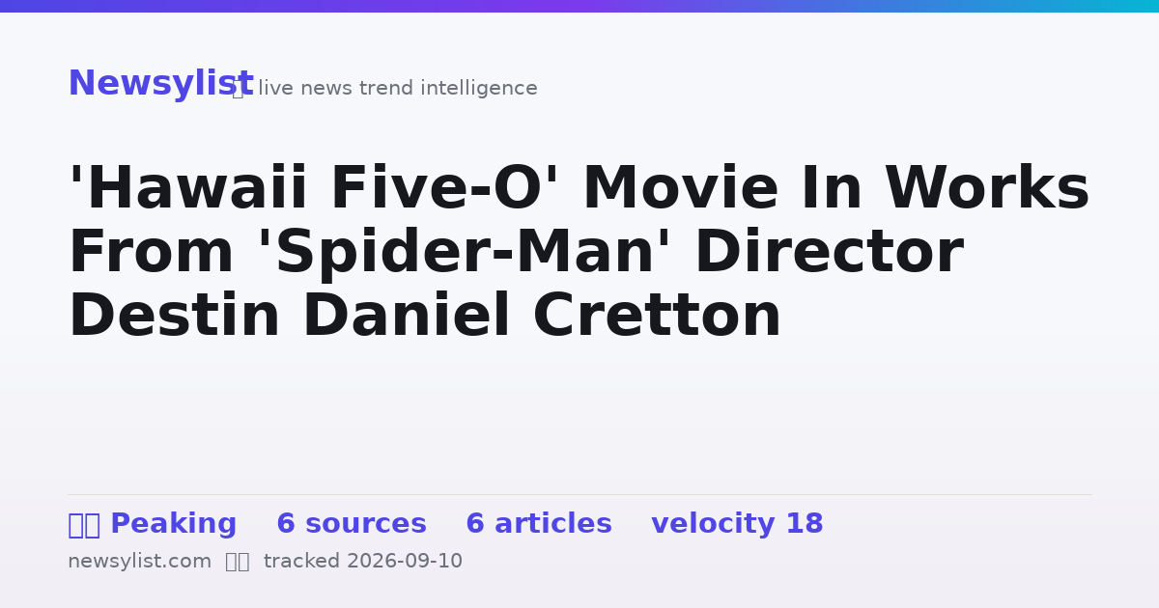Image resolution: width=1159 pixels, height=608 pixels.
Task: Click the word Movie in the headline
Action: [x=680, y=189]
